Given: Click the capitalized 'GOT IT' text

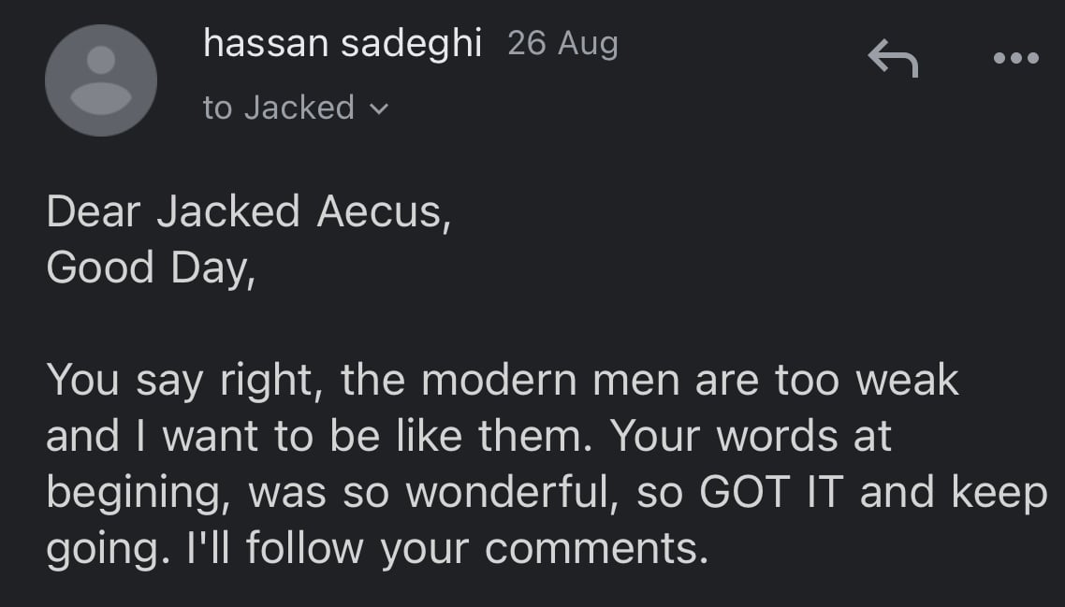Looking at the screenshot, I should coord(771,492).
